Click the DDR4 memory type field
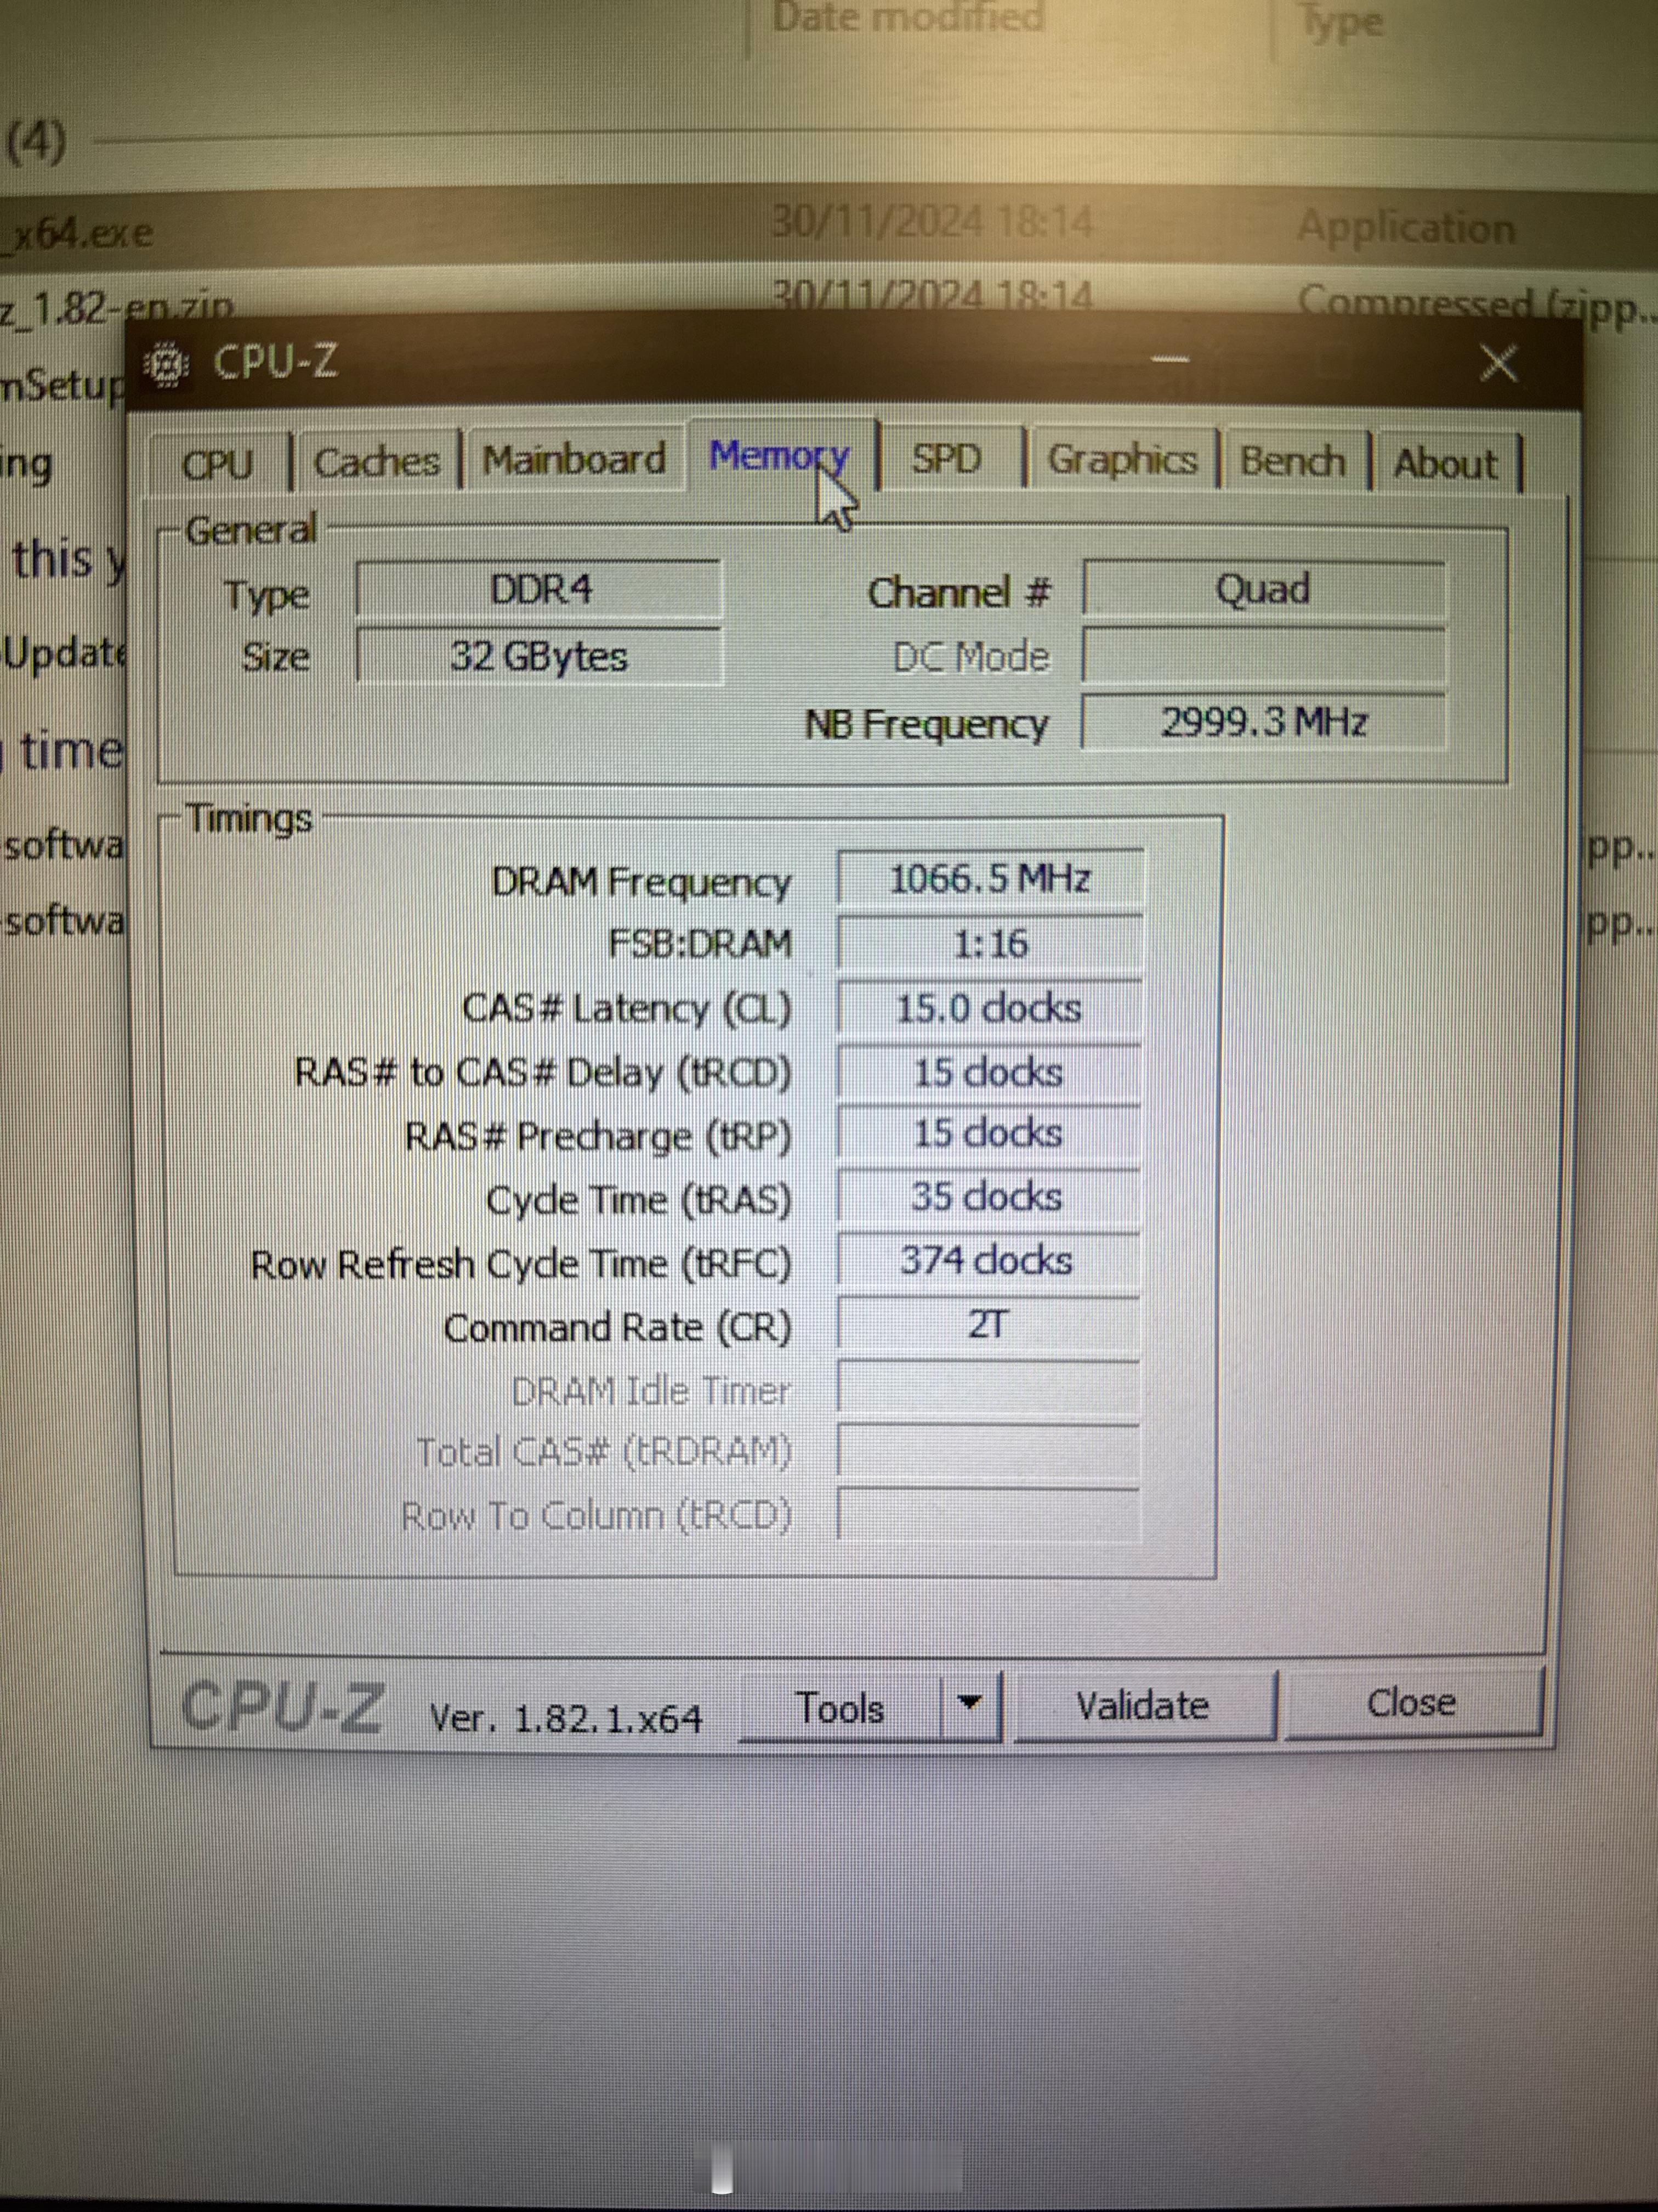Image resolution: width=1658 pixels, height=2212 pixels. click(x=540, y=589)
